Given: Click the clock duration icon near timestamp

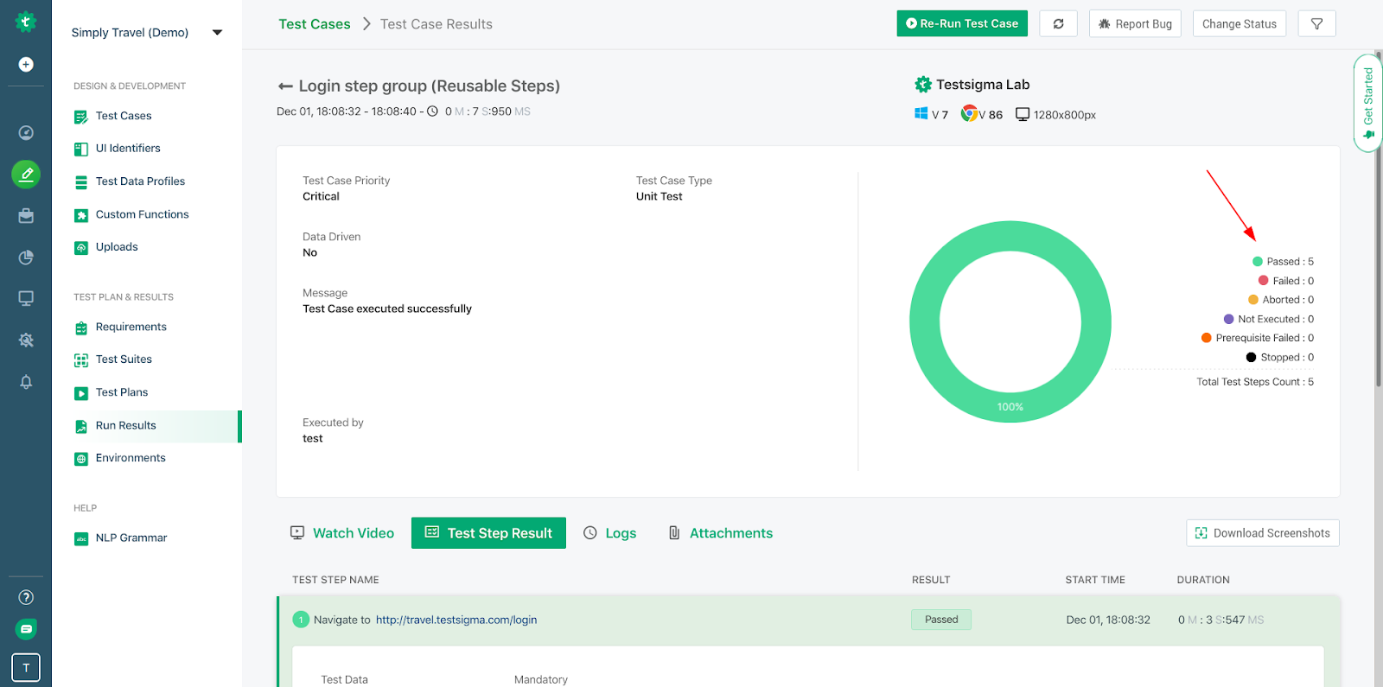Looking at the screenshot, I should pyautogui.click(x=432, y=111).
